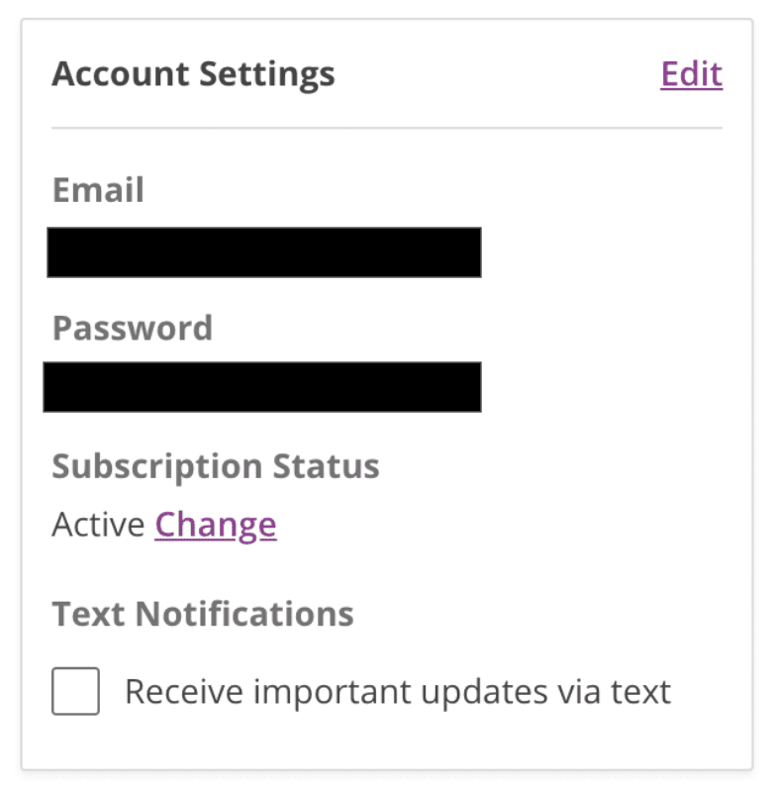This screenshot has width=774, height=790.
Task: Click the Text Notifications heading
Action: coord(203,614)
